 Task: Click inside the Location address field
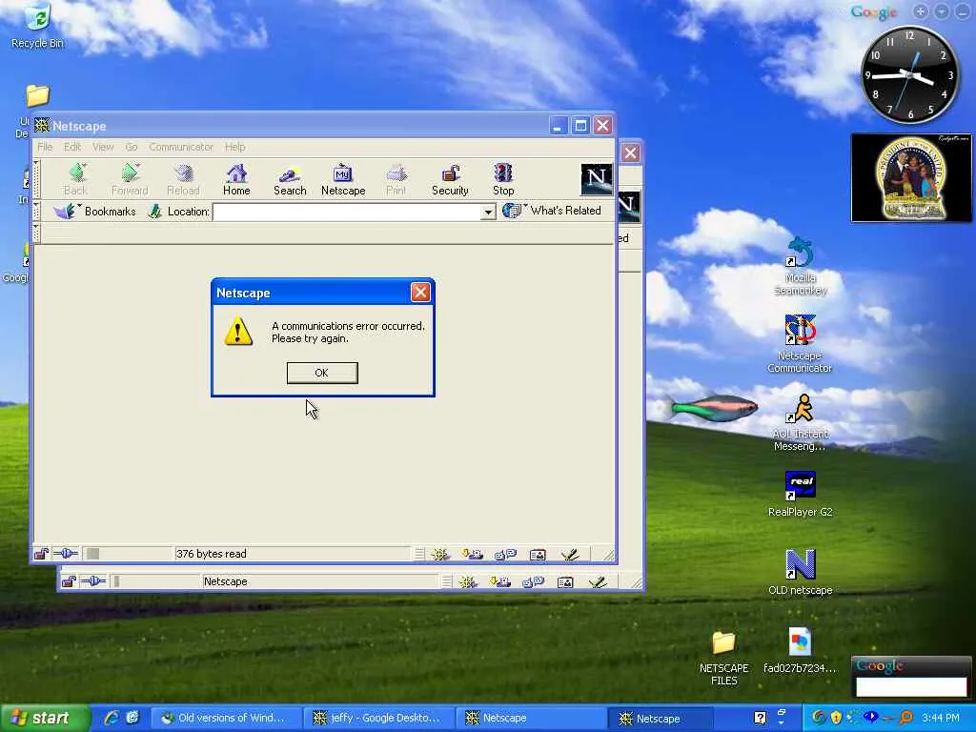[x=347, y=213]
